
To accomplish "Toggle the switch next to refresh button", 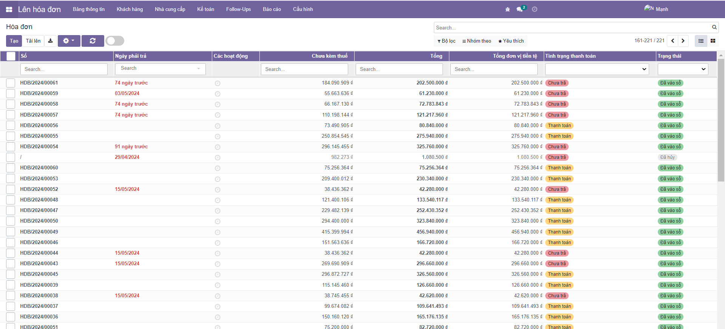I will (115, 41).
